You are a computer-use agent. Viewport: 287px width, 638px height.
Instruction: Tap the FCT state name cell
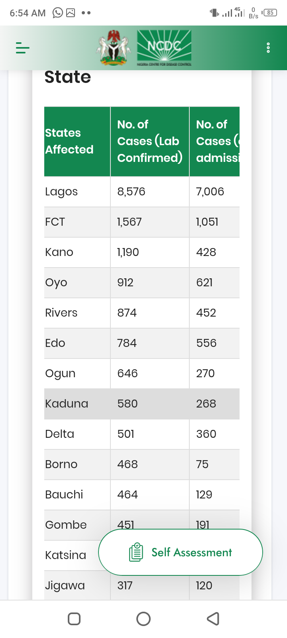[x=55, y=222]
